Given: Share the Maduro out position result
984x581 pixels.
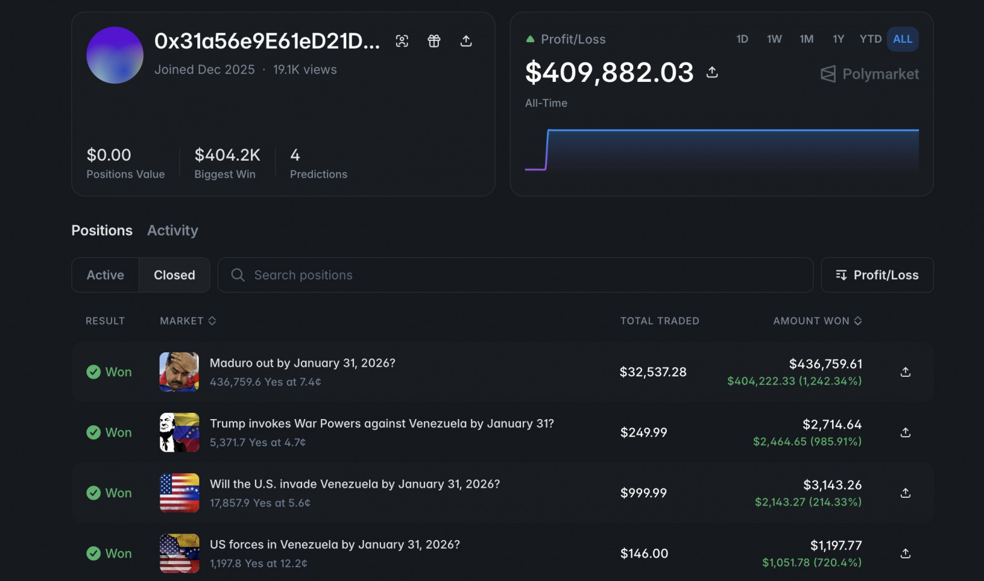Looking at the screenshot, I should click(905, 372).
